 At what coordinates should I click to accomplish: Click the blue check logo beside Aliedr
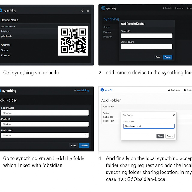pos(102,90)
